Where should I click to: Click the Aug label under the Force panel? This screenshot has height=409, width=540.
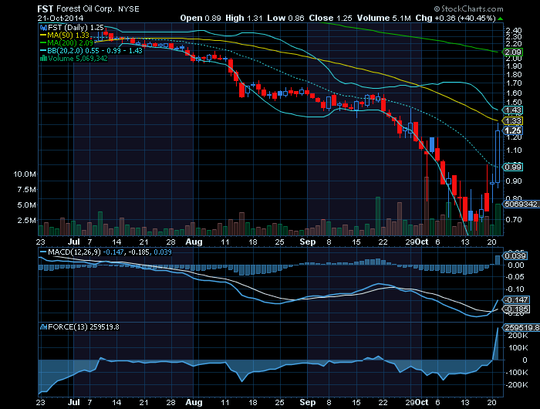point(194,402)
